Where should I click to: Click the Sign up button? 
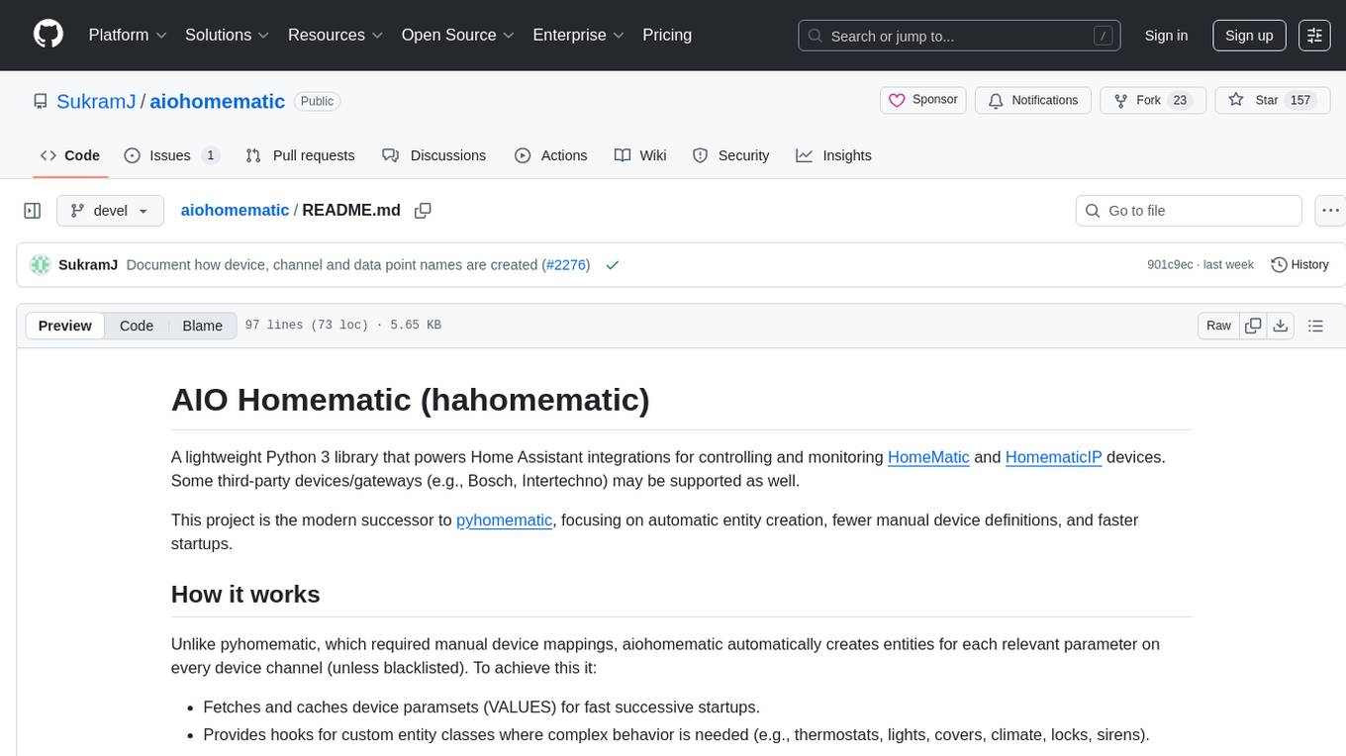click(1249, 36)
